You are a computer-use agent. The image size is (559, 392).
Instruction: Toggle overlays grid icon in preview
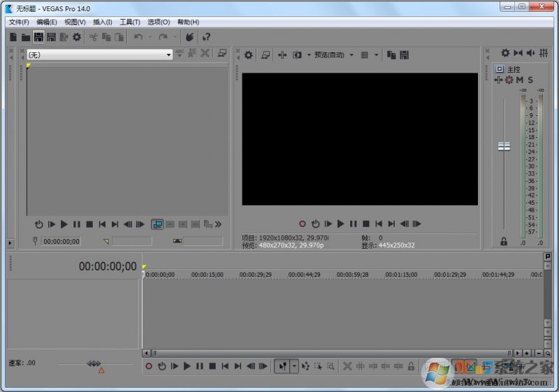click(x=364, y=55)
